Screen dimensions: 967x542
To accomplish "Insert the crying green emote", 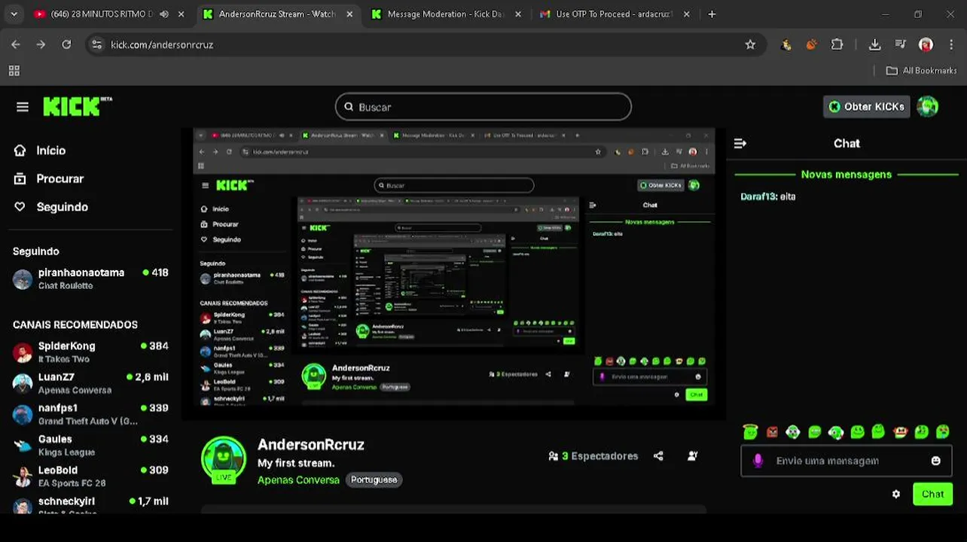I will pyautogui.click(x=942, y=432).
